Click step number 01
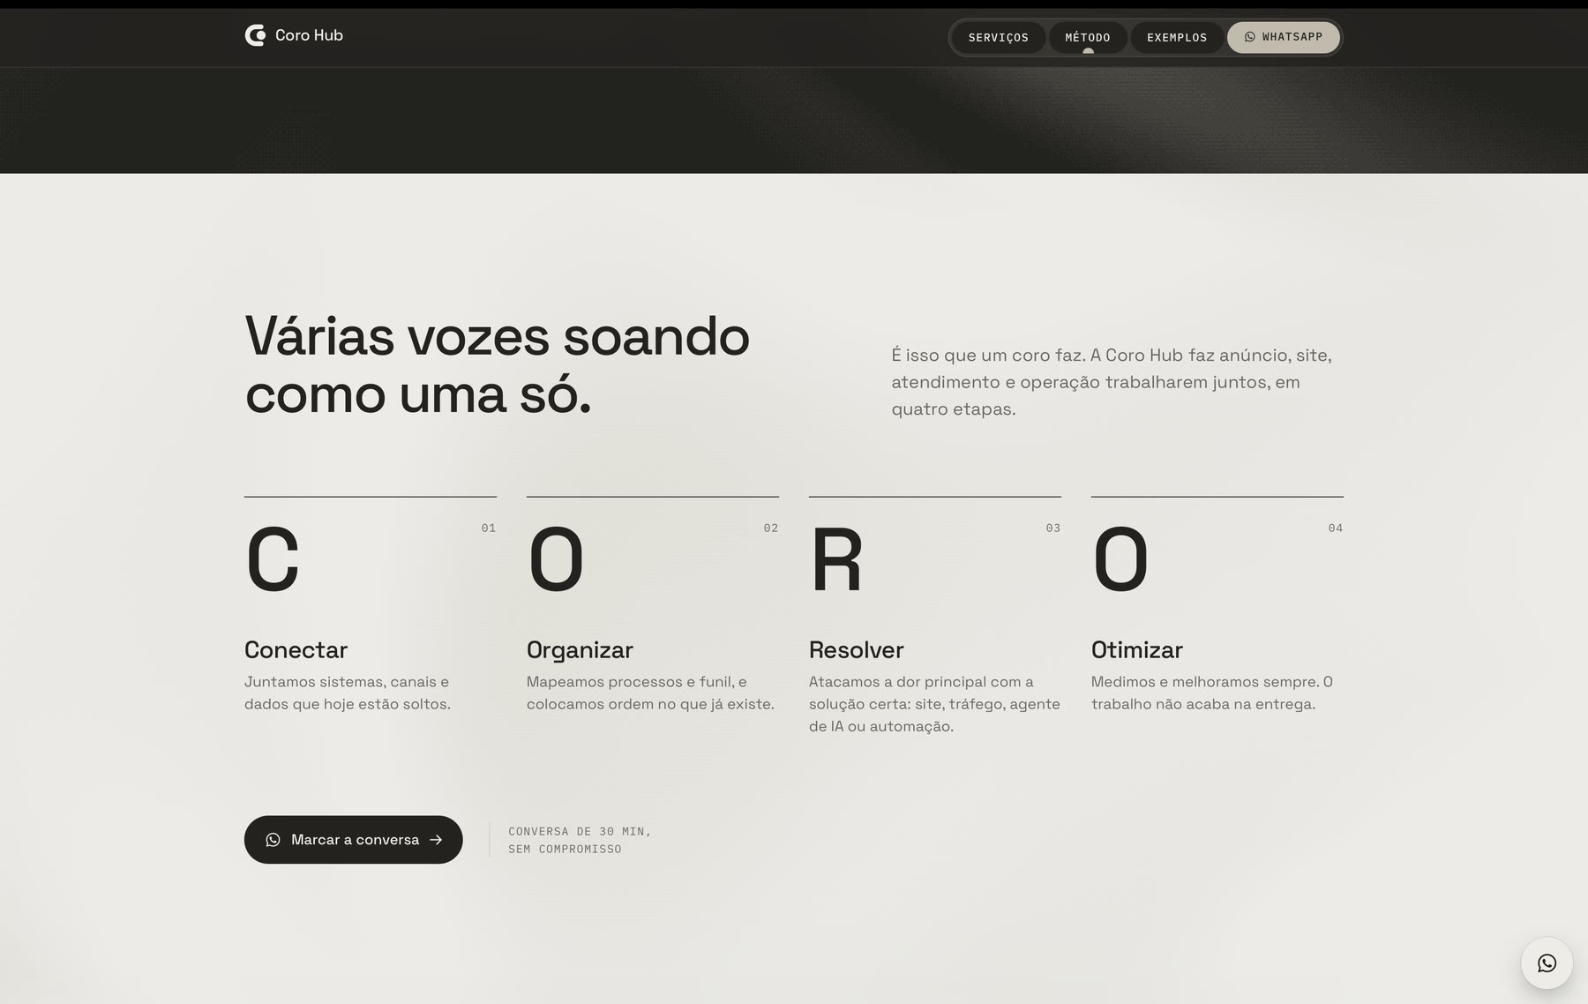Viewport: 1588px width, 1004px height. coord(488,528)
